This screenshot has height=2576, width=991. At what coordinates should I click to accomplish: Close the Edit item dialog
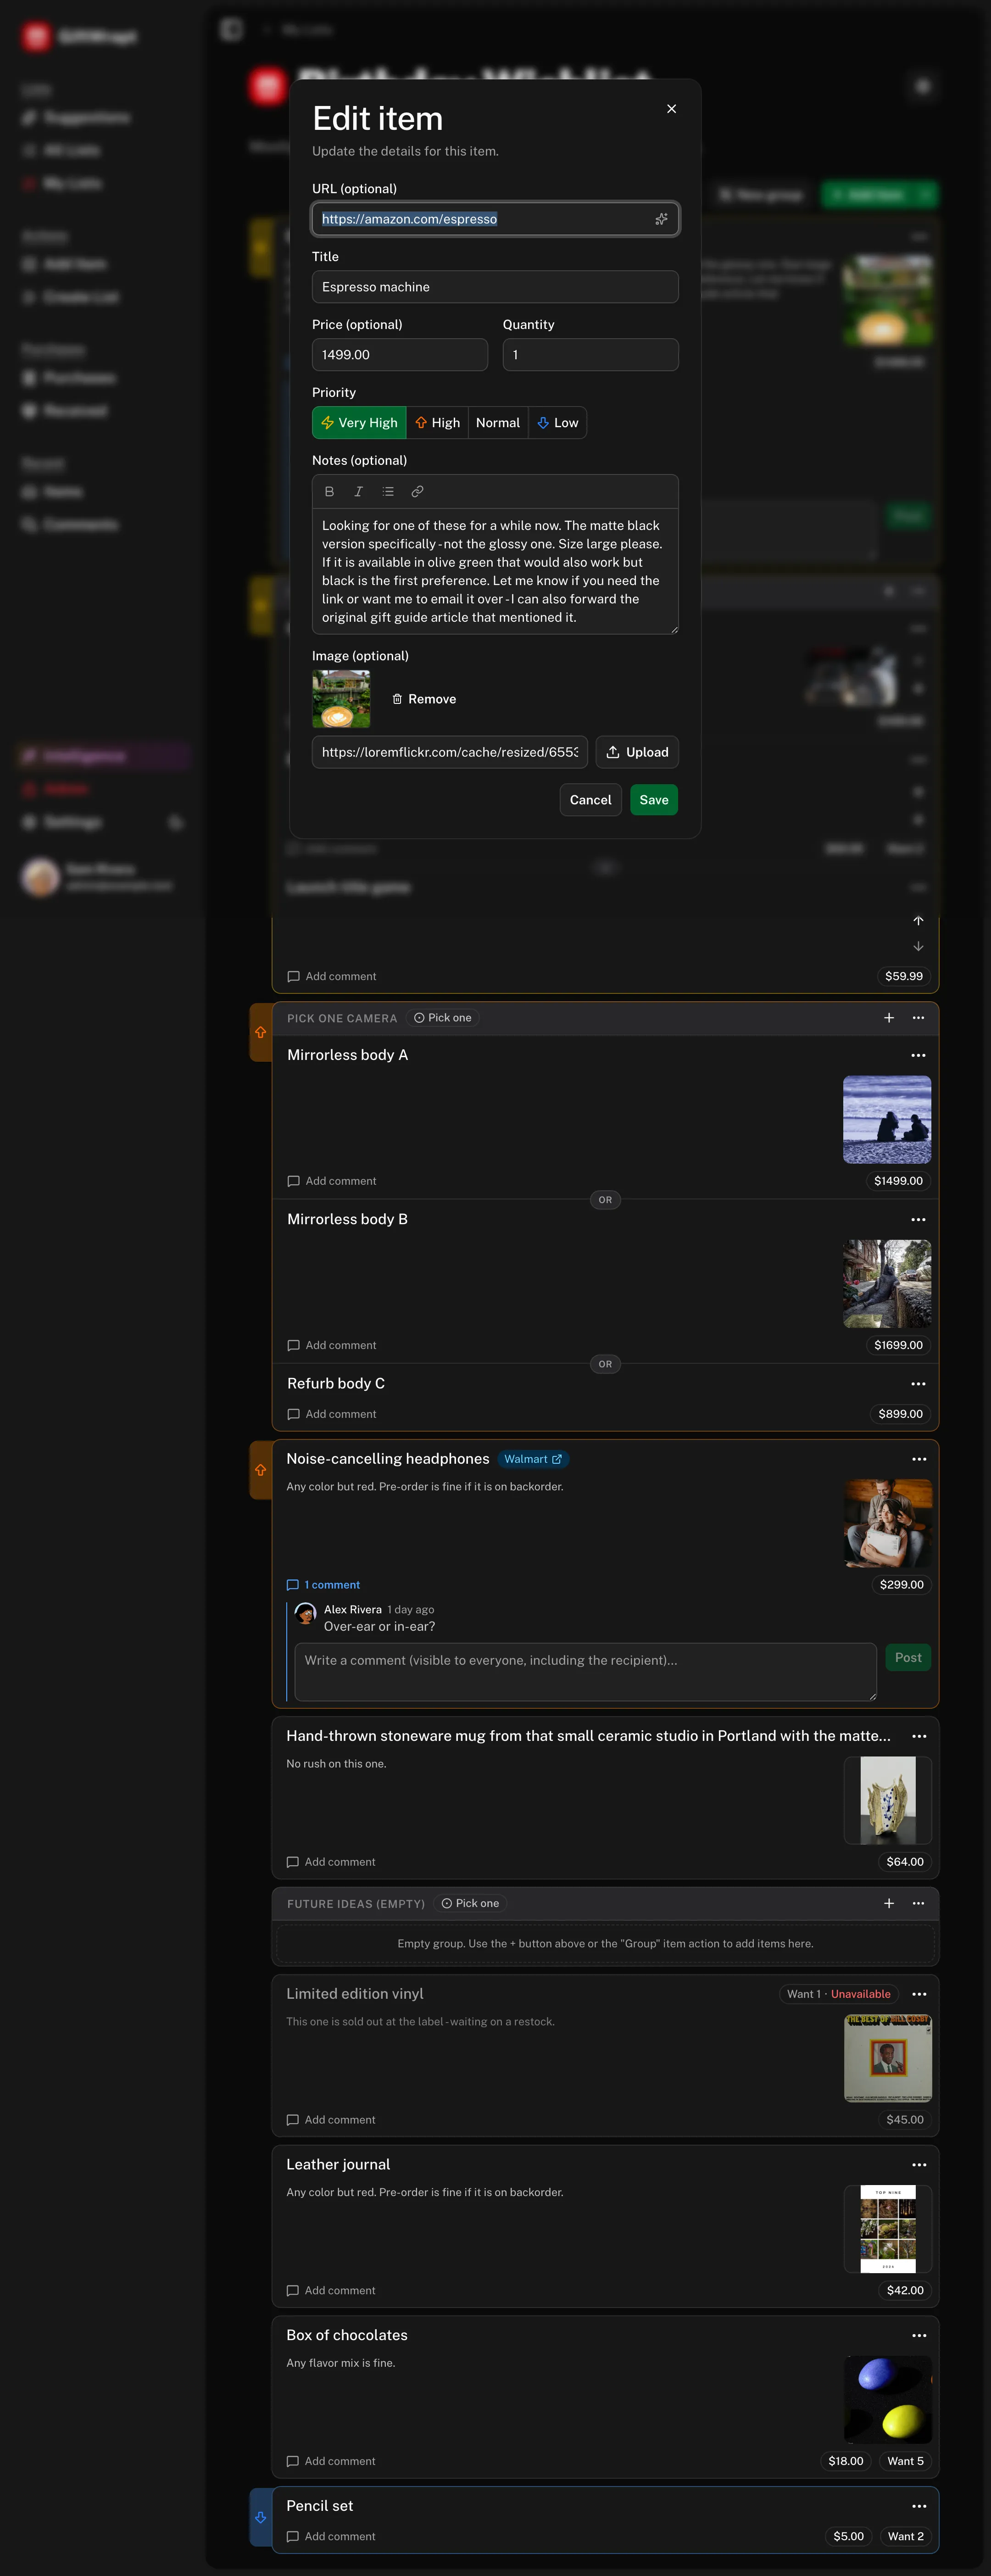click(x=671, y=109)
